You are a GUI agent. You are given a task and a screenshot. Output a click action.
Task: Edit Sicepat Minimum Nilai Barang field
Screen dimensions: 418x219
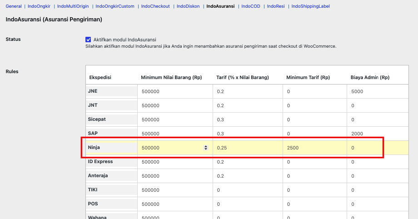pyautogui.click(x=175, y=120)
